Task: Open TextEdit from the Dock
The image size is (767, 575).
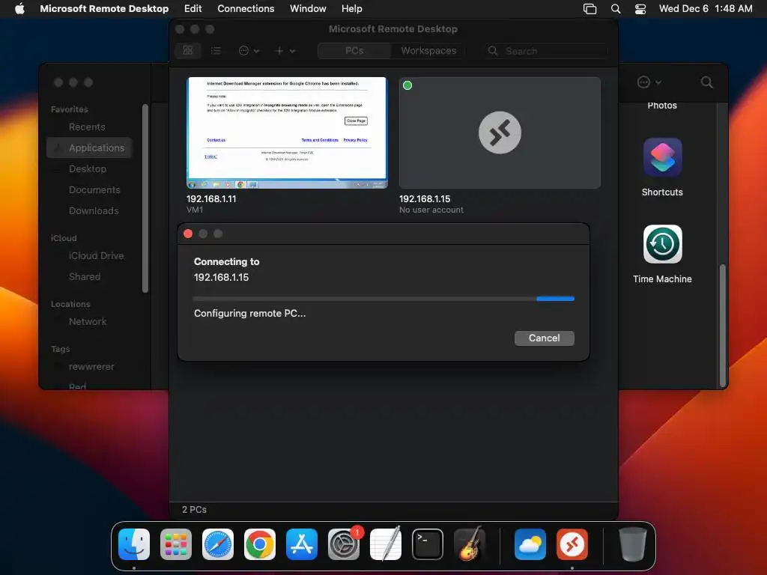Action: (386, 544)
